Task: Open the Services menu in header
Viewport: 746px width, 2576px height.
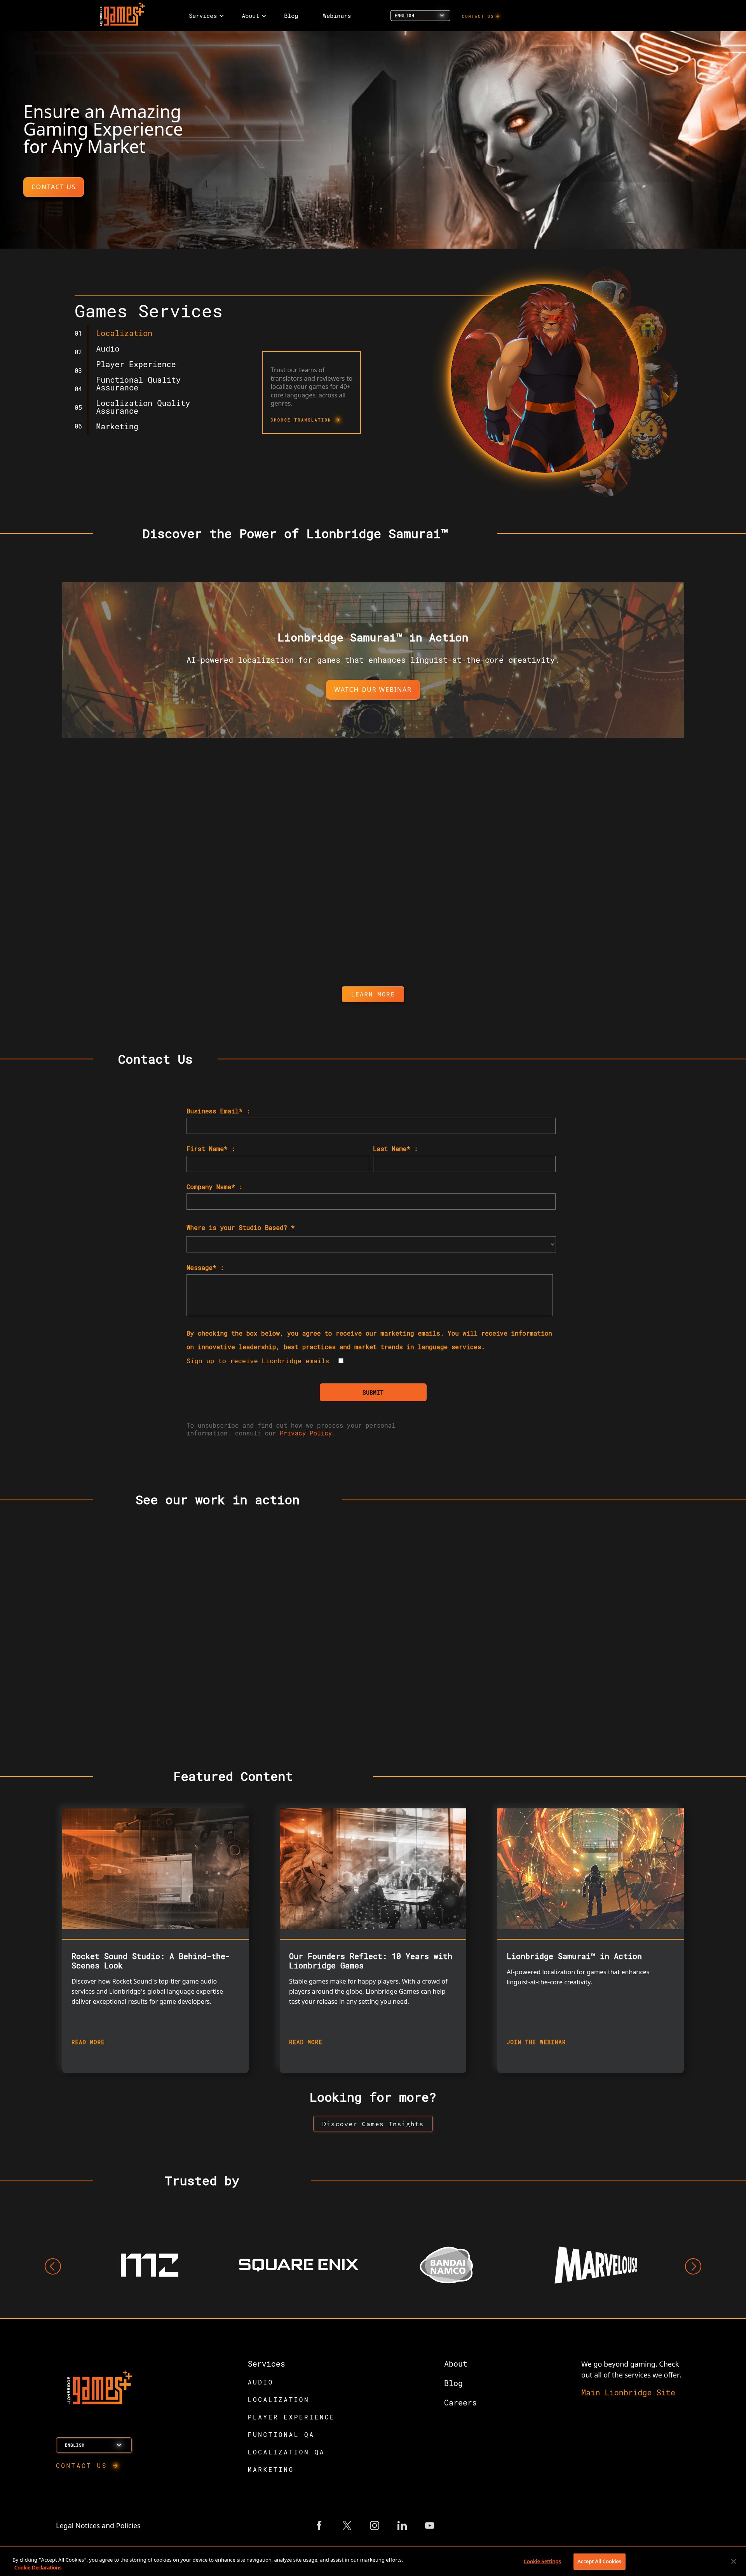Action: [206, 16]
